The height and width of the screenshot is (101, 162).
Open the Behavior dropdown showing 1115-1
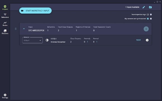pos(32,40)
